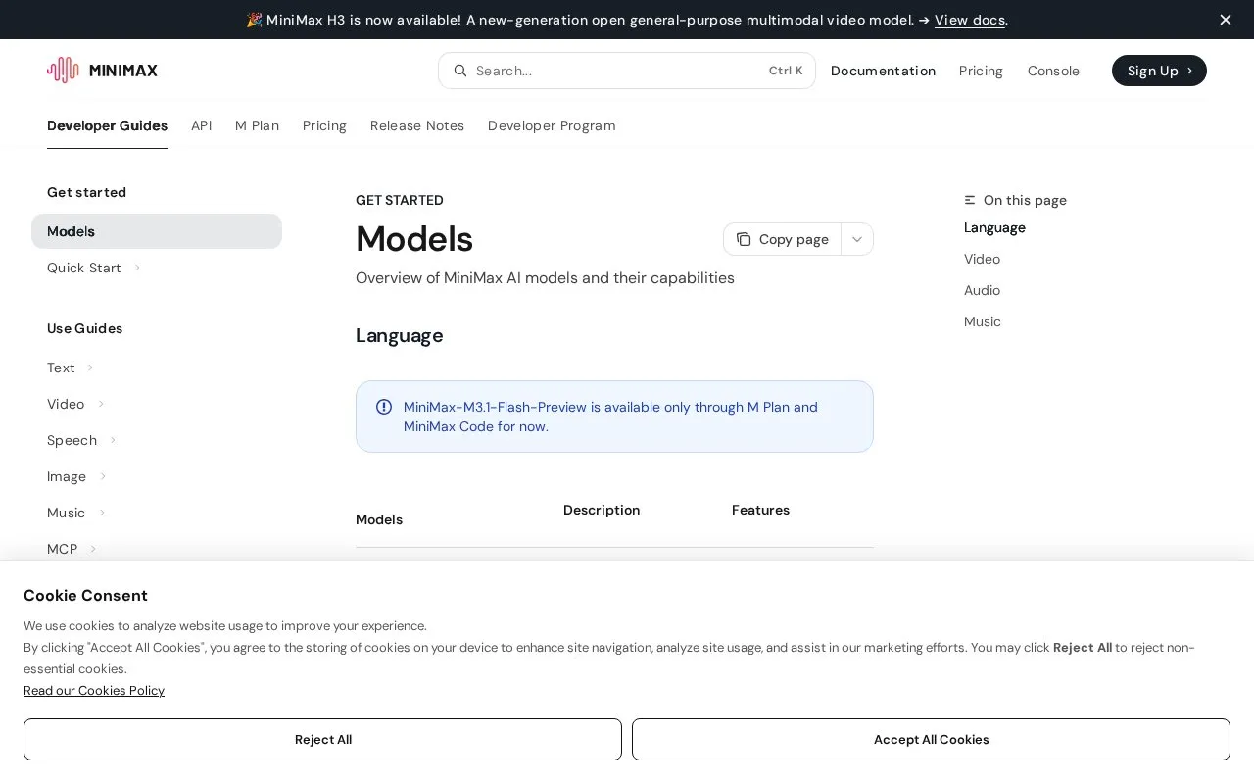
Task: Jump to Video section in page outline
Action: click(982, 259)
